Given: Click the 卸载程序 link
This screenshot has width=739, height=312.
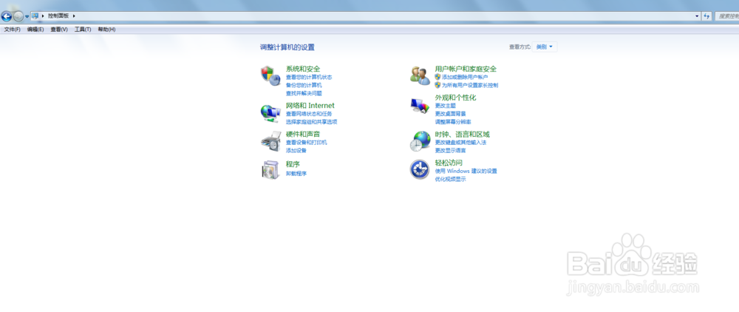Looking at the screenshot, I should (296, 174).
